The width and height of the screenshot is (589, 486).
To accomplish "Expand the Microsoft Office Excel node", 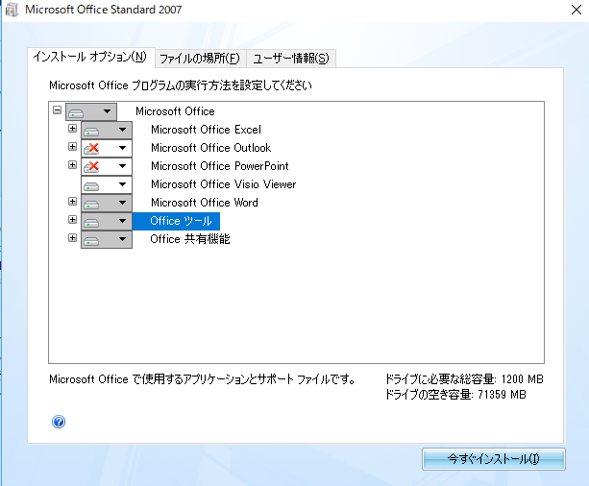I will coord(72,129).
